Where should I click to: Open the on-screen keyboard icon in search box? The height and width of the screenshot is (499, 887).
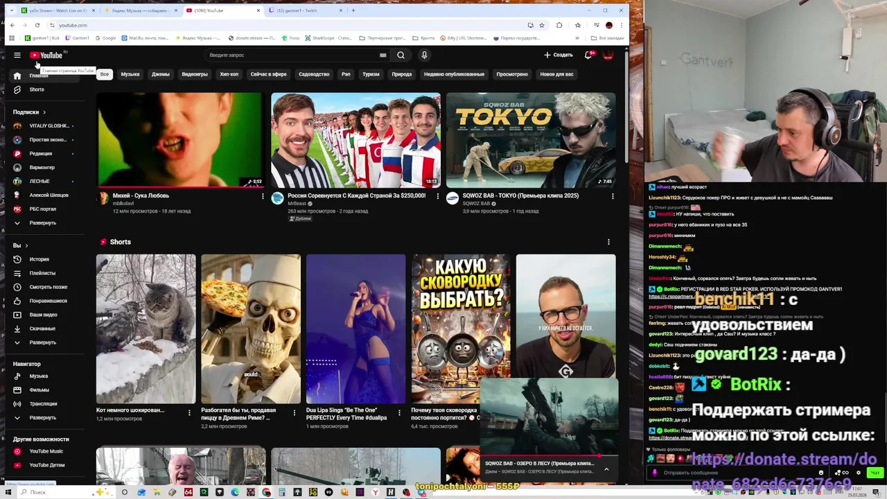coord(383,55)
